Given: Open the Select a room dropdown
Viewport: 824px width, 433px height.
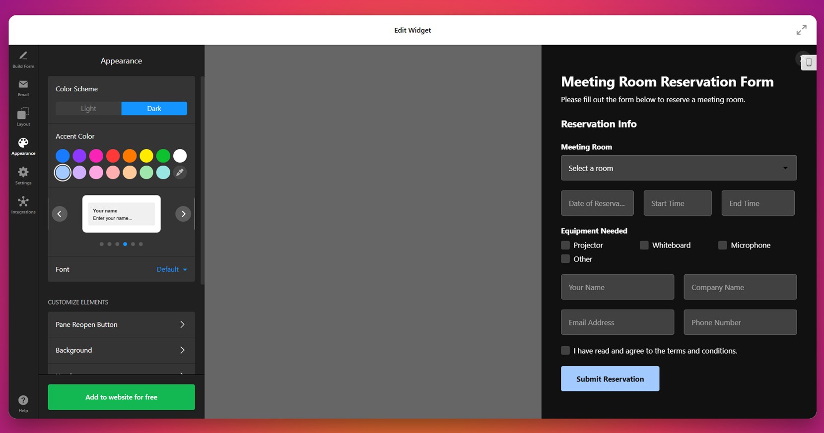Looking at the screenshot, I should click(x=679, y=168).
